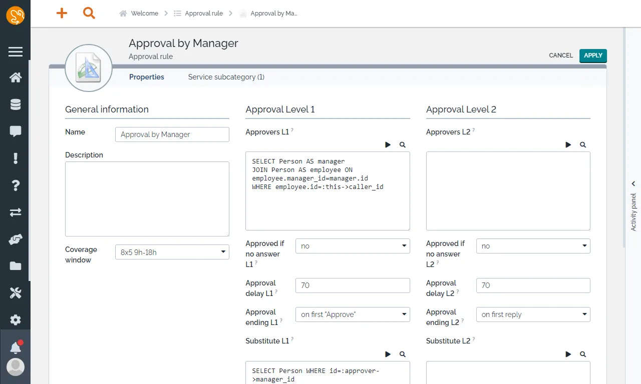
Task: Go to Approval rule breadcrumb
Action: tap(204, 13)
